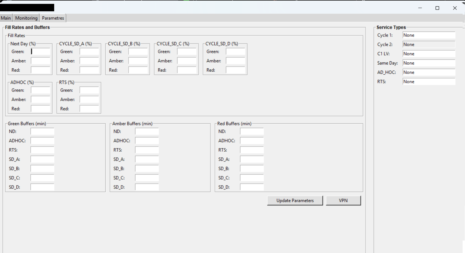
Task: Click the ADHOC Red fill rate field
Action: click(x=40, y=109)
